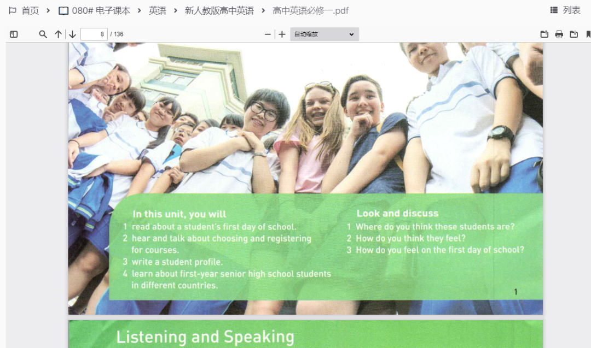Viewport: 591px width, 348px height.
Task: Click the page number input field
Action: click(x=94, y=34)
